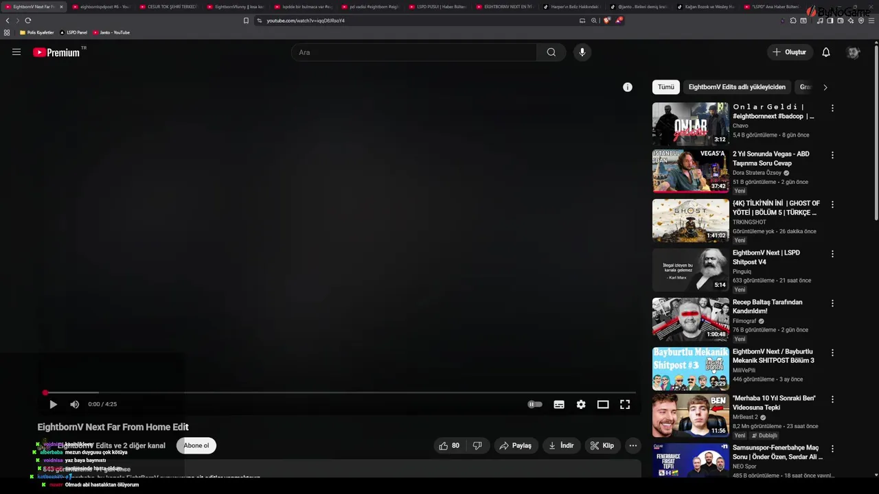Switch to theater mode

coord(603,405)
